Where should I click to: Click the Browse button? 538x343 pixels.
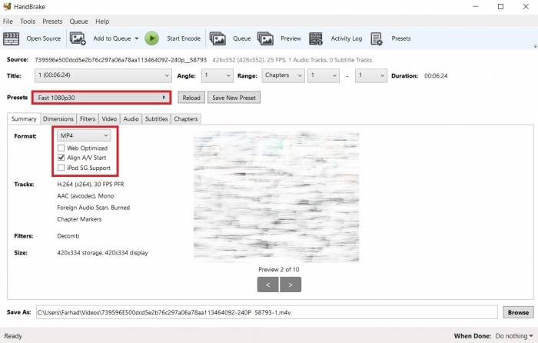click(518, 312)
